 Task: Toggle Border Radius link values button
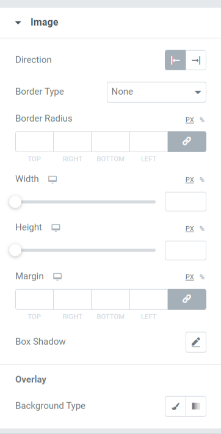point(187,142)
